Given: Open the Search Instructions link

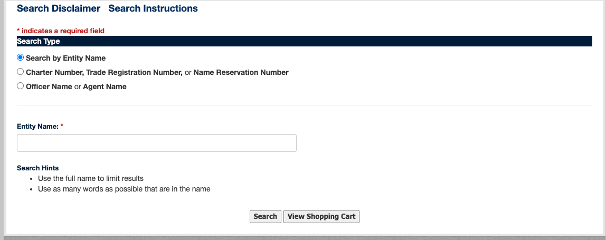Looking at the screenshot, I should (153, 8).
